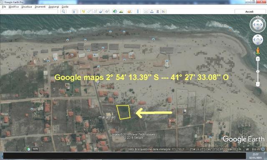Viewport: 267px width, 160px height.
Task: Click the Search magnifier icon in toolbar
Action: (63, 11)
